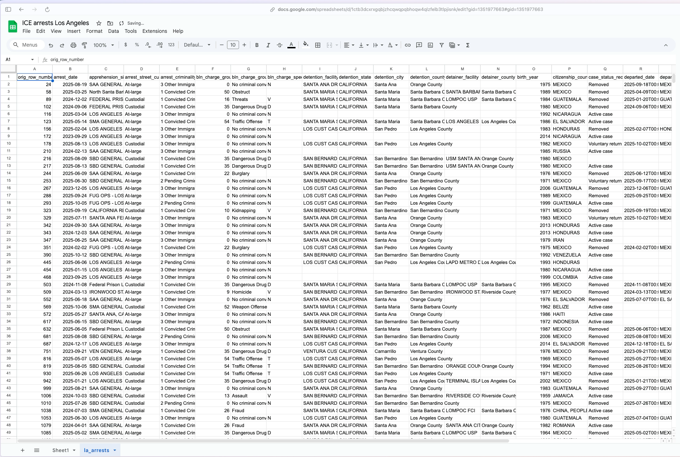This screenshot has width=680, height=457.
Task: Toggle strikethrough formatting
Action: click(x=279, y=45)
